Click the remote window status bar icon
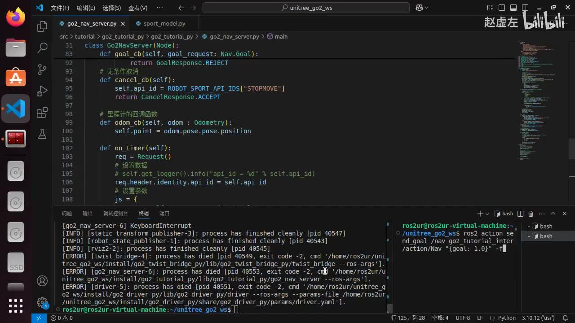The height and width of the screenshot is (323, 575). 39,318
